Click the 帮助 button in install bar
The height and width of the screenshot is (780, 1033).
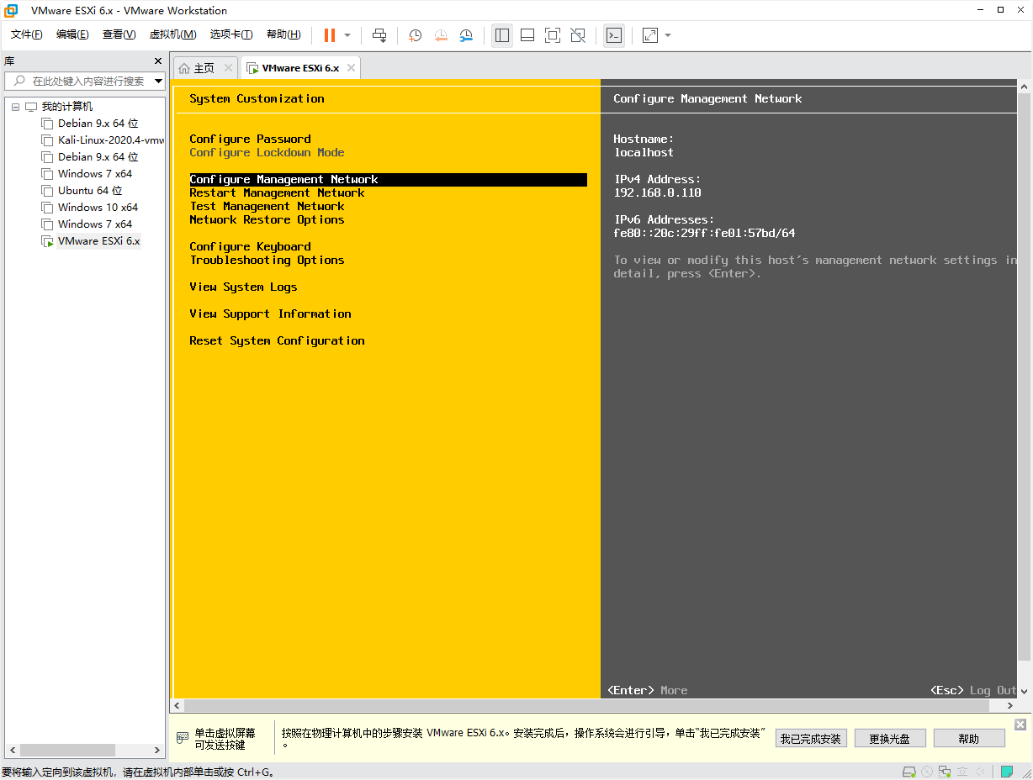(969, 739)
